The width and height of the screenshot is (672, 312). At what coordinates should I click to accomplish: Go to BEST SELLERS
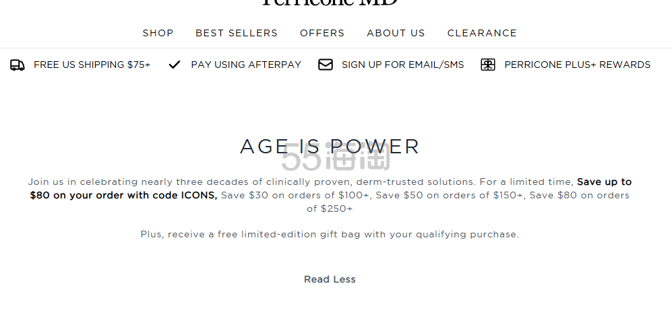pos(237,33)
